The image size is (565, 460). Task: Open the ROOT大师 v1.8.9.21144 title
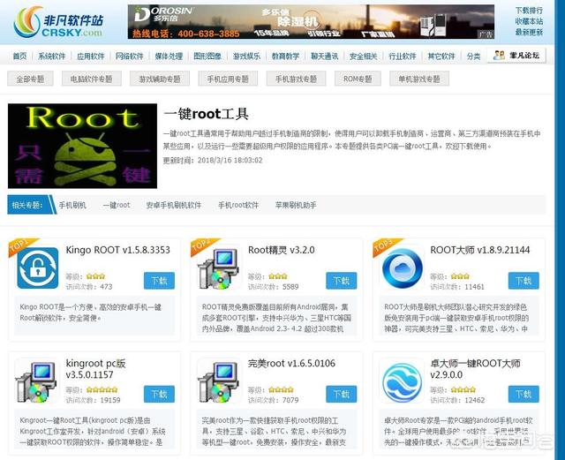(480, 250)
